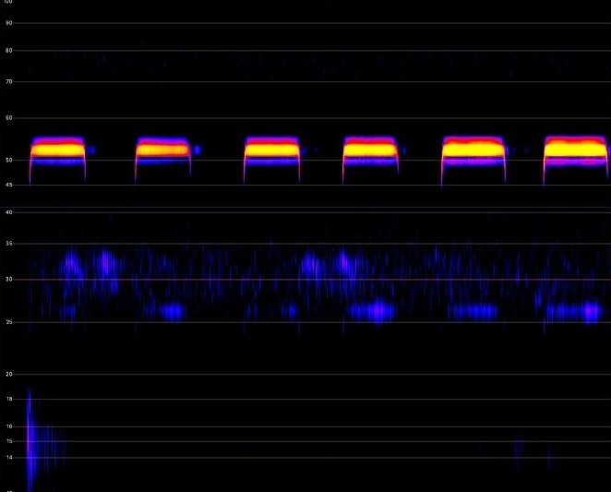Click the fifth bright yellow pulse
This screenshot has width=611, height=492.
[x=473, y=150]
